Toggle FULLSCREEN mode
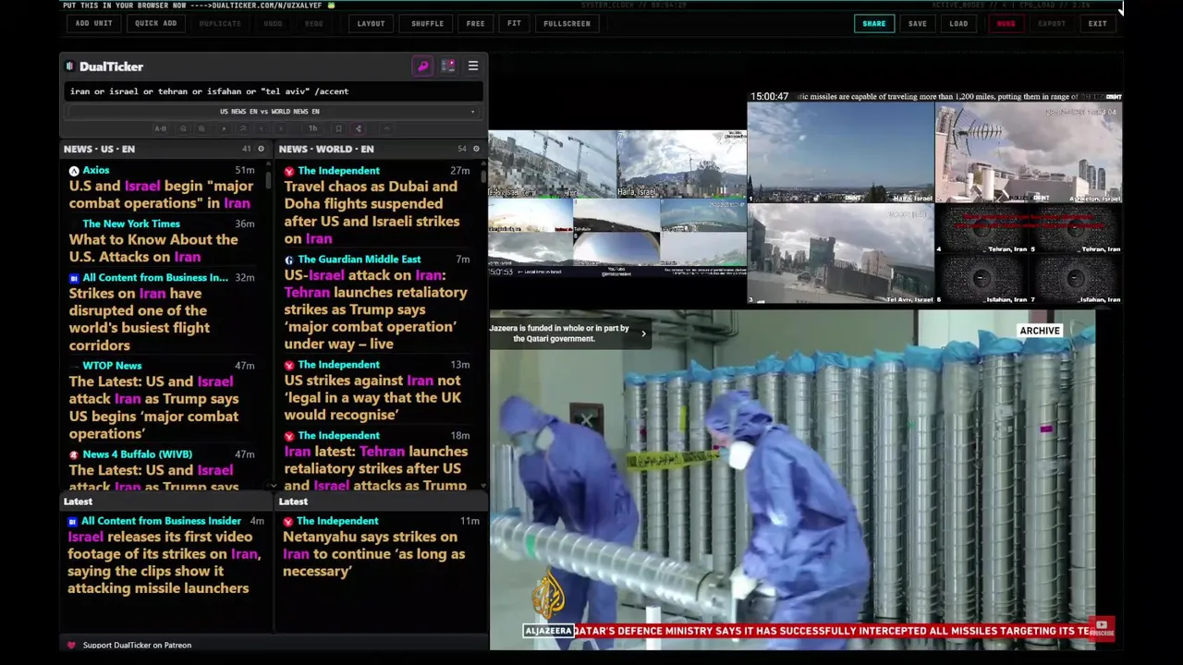 (567, 23)
